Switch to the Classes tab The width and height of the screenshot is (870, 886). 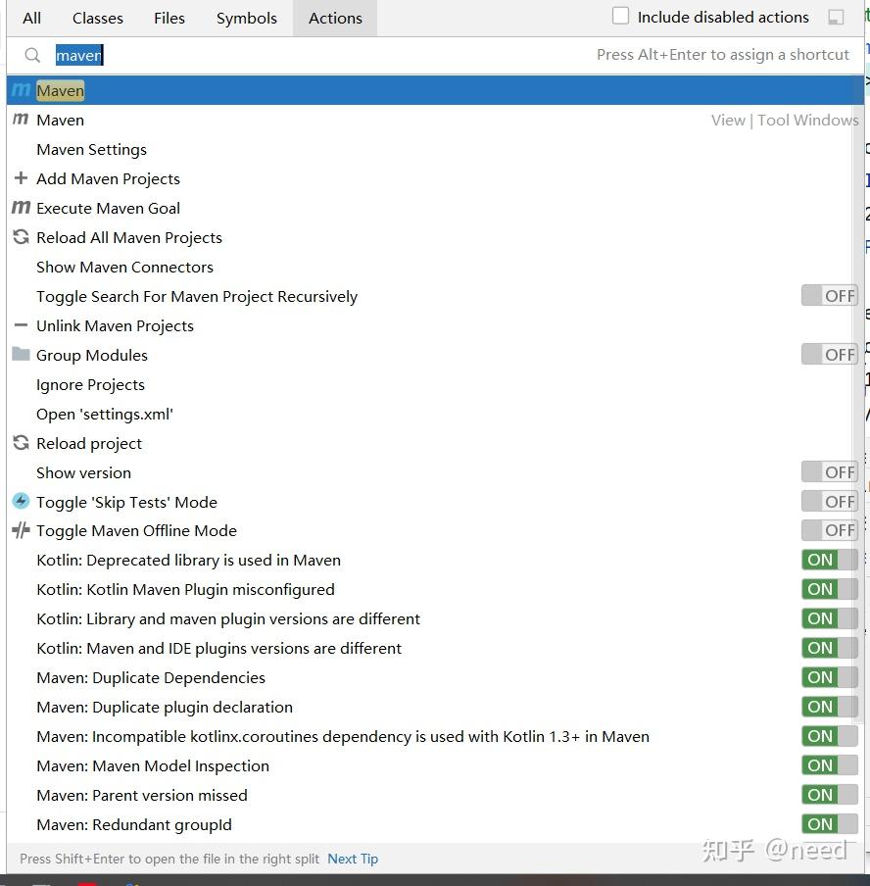tap(97, 18)
